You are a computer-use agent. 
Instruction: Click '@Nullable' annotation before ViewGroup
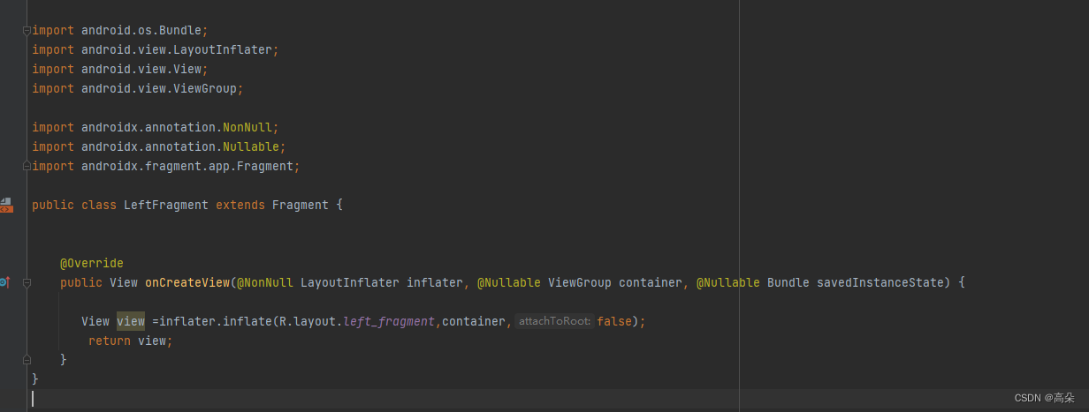click(x=509, y=282)
